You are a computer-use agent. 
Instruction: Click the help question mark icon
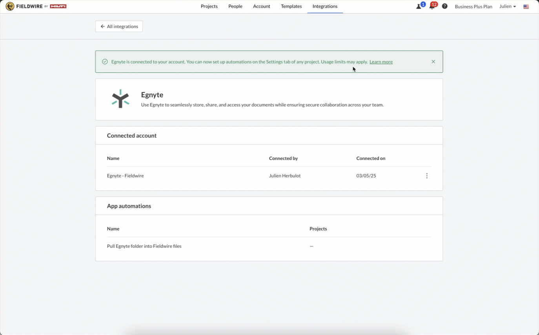pos(444,6)
